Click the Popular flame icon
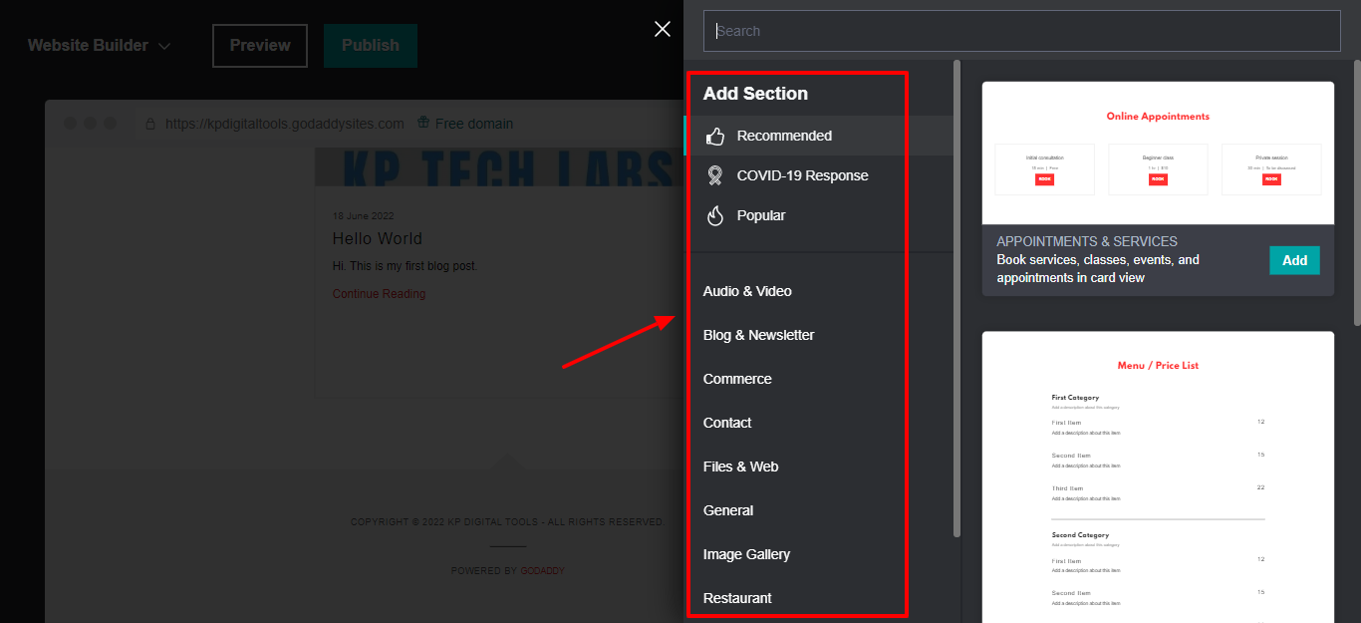1361x623 pixels. (714, 216)
